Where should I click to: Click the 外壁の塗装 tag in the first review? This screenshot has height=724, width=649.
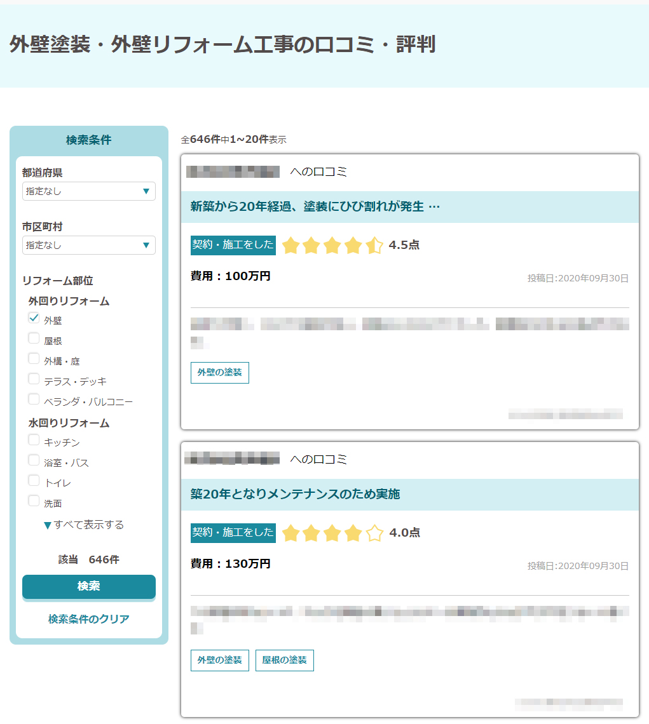tap(220, 373)
